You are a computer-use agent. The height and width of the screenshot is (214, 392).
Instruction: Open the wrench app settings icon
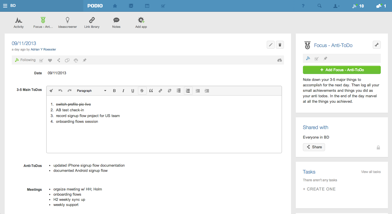[x=376, y=45]
